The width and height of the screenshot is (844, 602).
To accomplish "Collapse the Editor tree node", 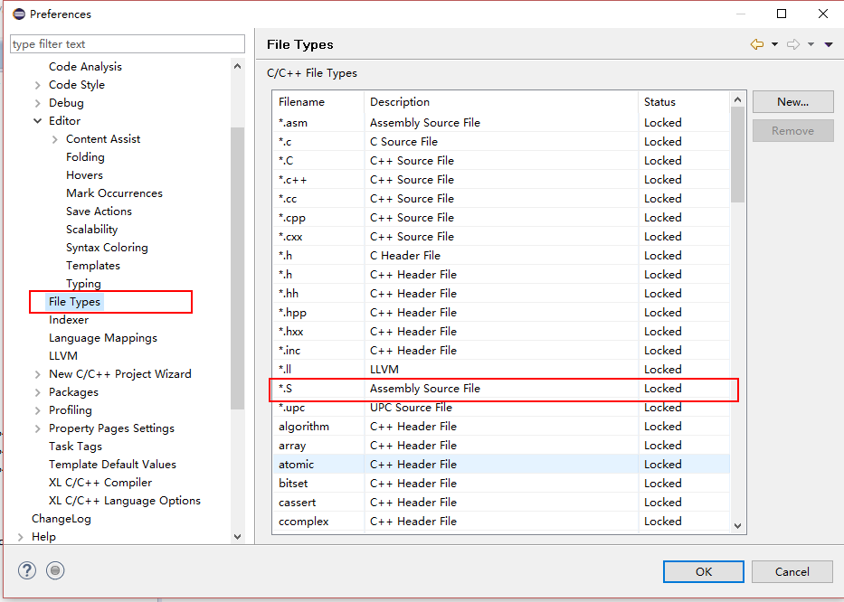I will [x=37, y=121].
